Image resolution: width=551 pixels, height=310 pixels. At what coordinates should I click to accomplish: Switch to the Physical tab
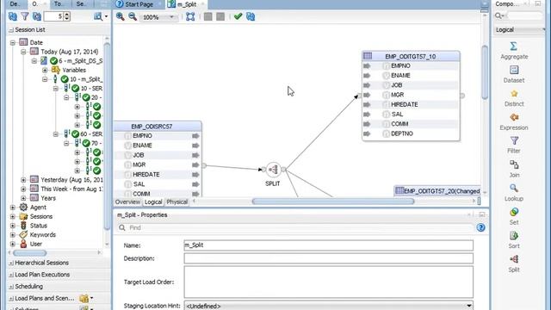(176, 201)
